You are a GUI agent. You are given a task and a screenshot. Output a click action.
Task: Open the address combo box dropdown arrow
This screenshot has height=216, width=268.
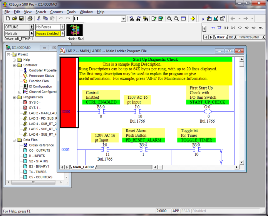click(124, 19)
